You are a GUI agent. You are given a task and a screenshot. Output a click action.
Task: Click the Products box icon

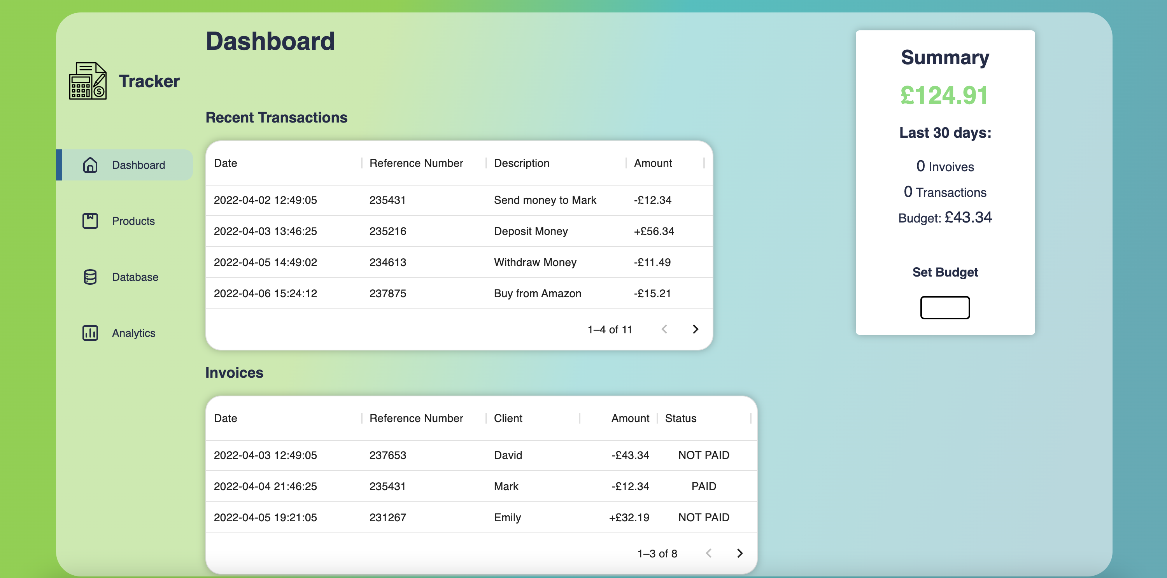[x=90, y=221]
